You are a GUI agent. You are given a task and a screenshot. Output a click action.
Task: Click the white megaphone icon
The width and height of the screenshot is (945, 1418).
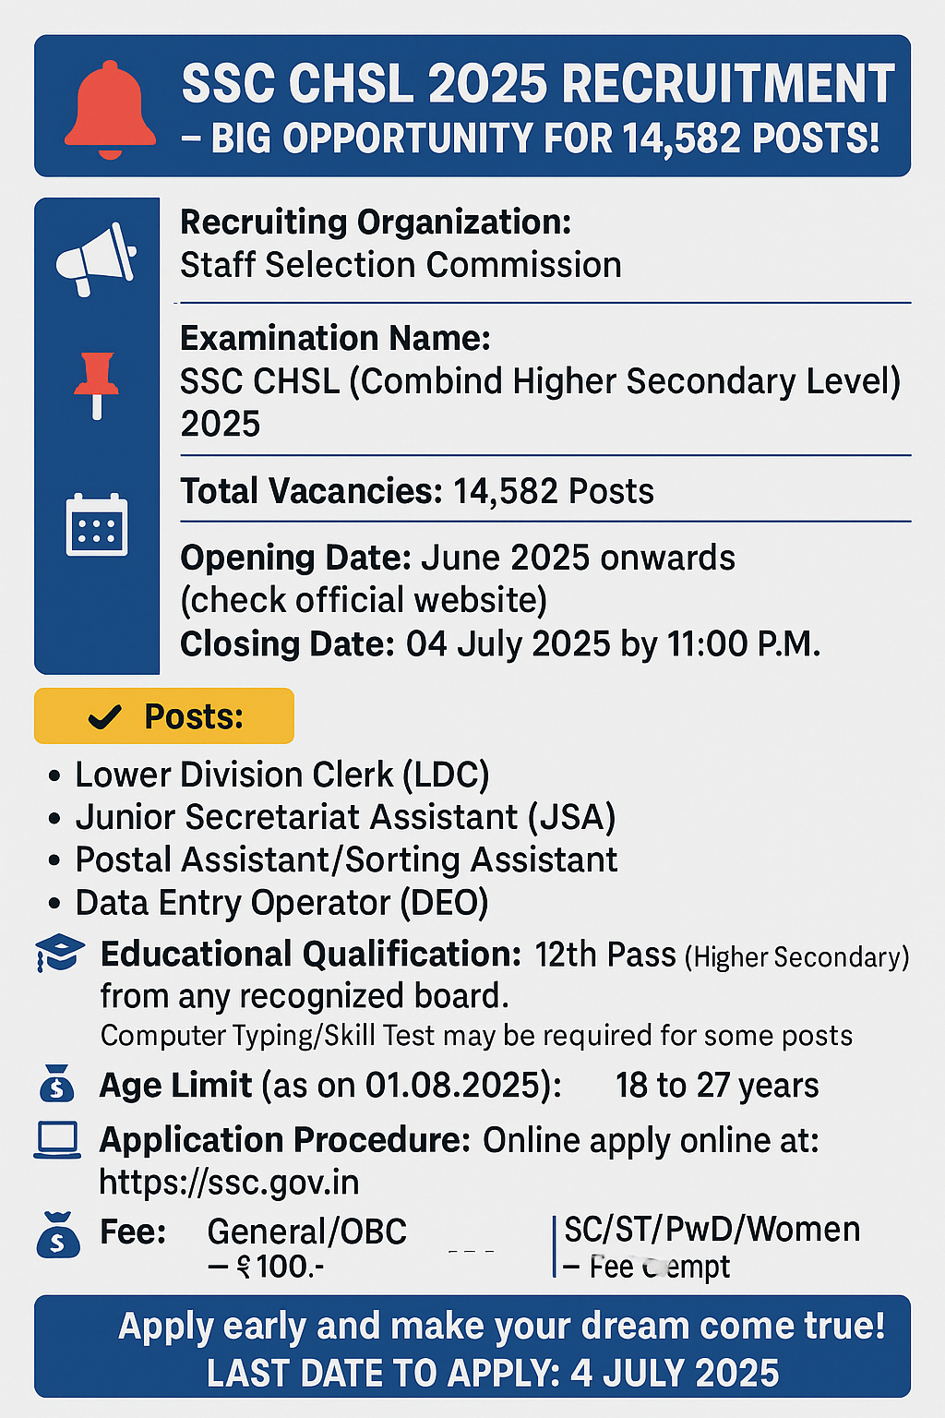click(x=96, y=259)
